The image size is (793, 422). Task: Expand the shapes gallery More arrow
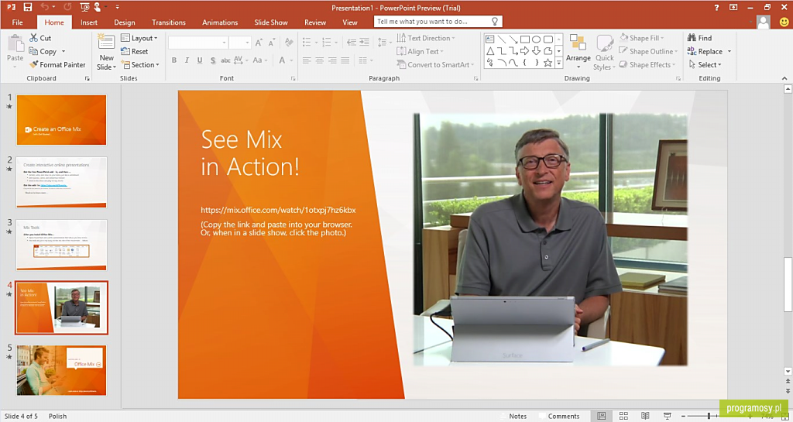559,63
